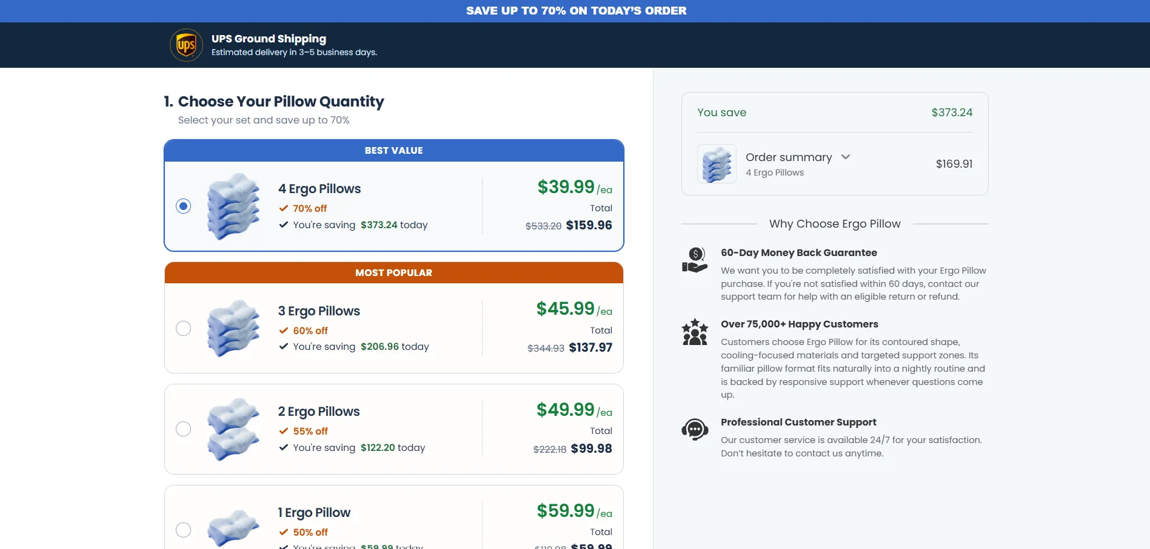This screenshot has width=1150, height=549.
Task: Click the customer support headset icon
Action: point(695,430)
